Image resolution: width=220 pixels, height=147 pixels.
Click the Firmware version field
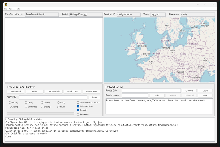[197, 15]
